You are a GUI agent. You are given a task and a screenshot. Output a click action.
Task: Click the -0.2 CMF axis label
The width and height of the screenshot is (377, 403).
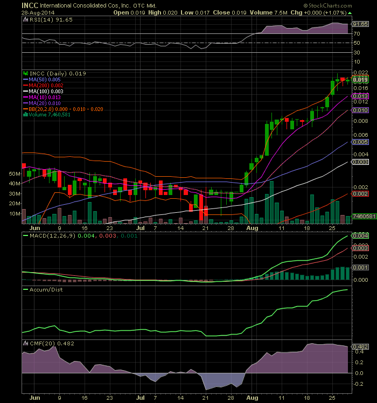[x=358, y=384]
